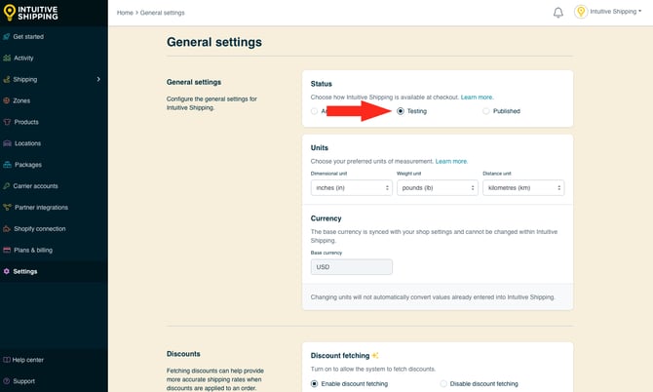Select Enable discount fetching option
The height and width of the screenshot is (392, 653).
315,383
